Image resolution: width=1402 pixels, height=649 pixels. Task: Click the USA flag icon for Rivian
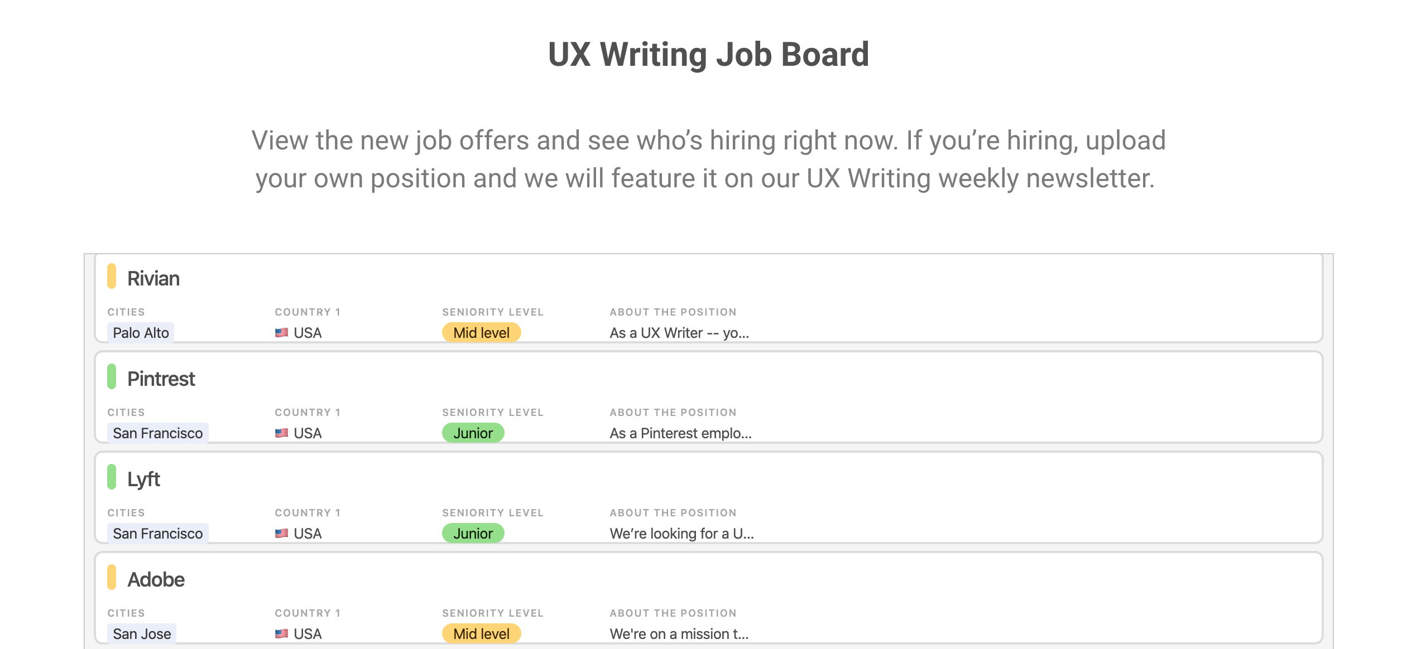[x=281, y=332]
